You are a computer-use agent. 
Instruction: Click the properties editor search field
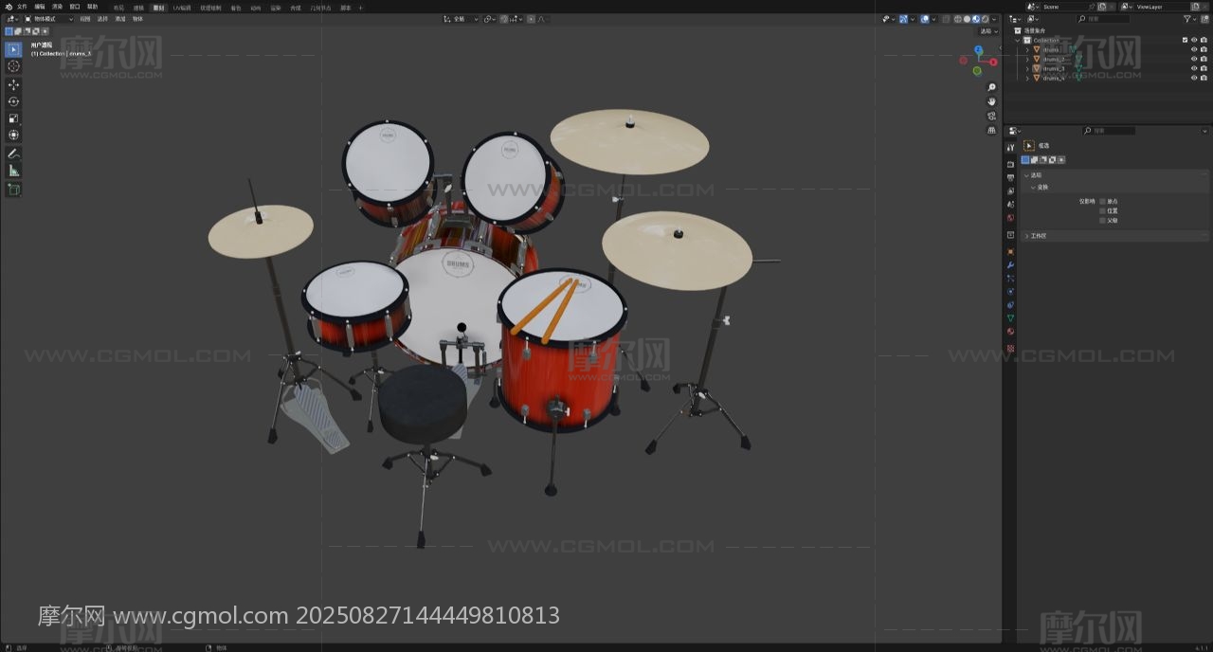click(x=1109, y=131)
